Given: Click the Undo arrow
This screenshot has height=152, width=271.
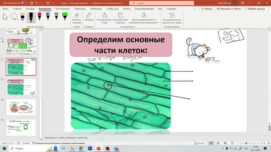Looking at the screenshot, I should pyautogui.click(x=36, y=3).
